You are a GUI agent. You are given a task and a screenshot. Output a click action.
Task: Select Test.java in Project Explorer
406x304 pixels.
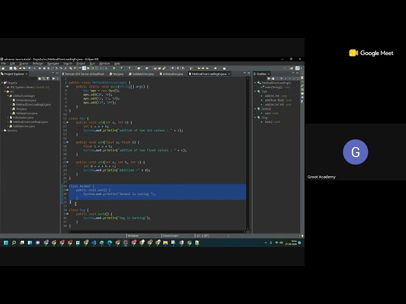pos(21,109)
